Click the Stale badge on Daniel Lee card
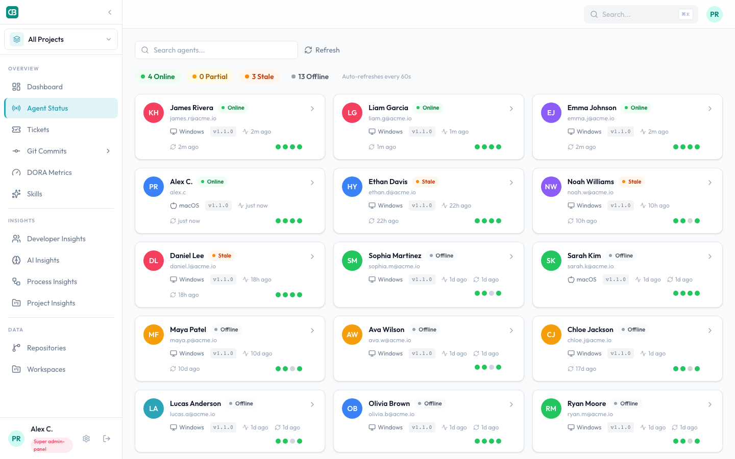Image resolution: width=735 pixels, height=459 pixels. (222, 256)
